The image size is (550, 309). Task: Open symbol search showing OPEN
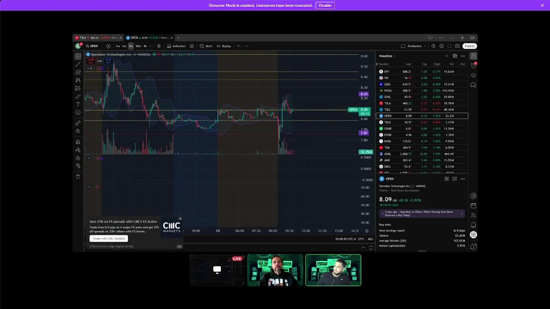(92, 46)
